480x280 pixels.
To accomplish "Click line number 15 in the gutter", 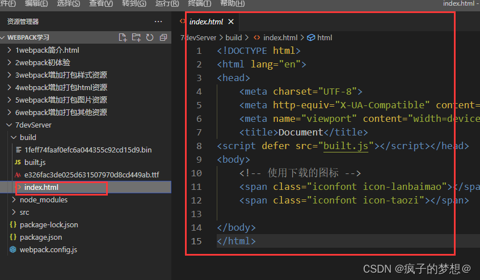I will [x=196, y=241].
